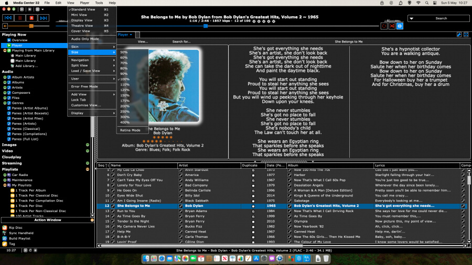Click the Sync Handheld action icon

[5, 233]
